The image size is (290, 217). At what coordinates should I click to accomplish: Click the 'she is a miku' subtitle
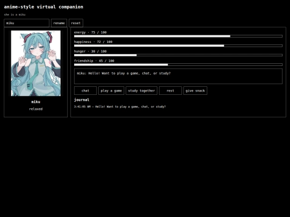point(15,14)
